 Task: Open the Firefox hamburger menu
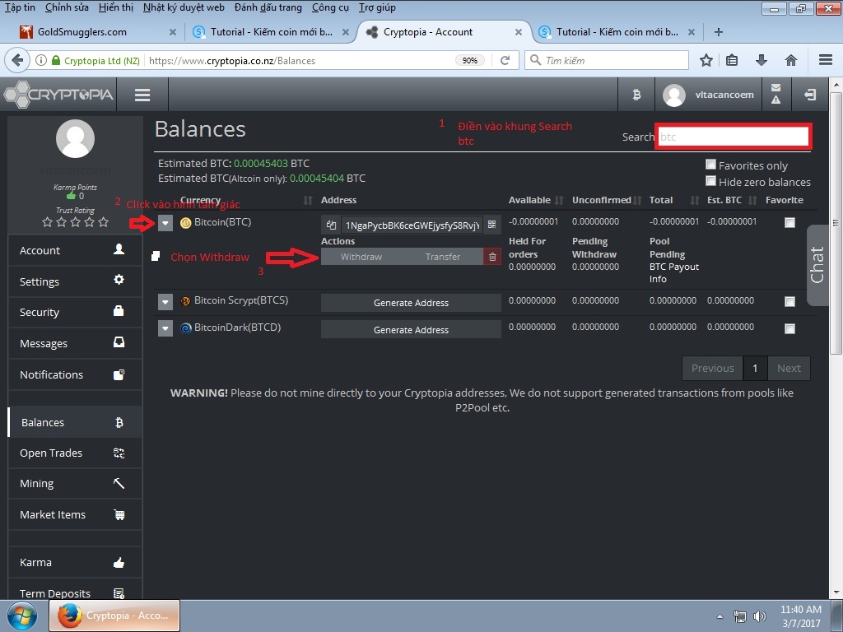coord(826,60)
